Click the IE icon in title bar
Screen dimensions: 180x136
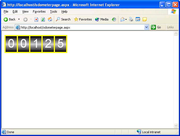click(4, 4)
